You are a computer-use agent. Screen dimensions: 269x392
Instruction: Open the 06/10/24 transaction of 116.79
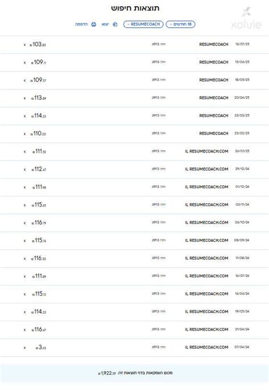coord(134,223)
